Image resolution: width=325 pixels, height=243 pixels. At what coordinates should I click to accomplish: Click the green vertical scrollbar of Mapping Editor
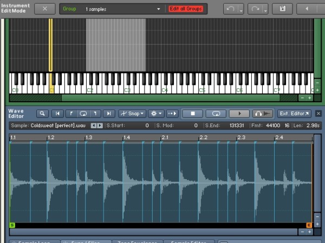point(317,48)
